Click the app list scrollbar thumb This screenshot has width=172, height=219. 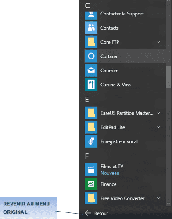tap(168, 77)
